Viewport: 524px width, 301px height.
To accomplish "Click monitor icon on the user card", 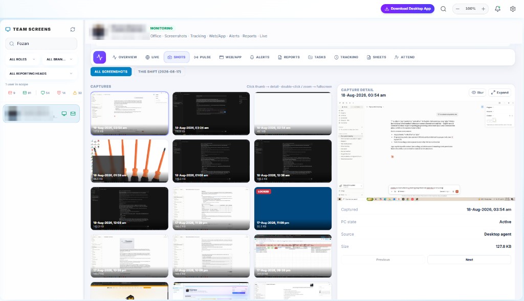I will 64,113.
